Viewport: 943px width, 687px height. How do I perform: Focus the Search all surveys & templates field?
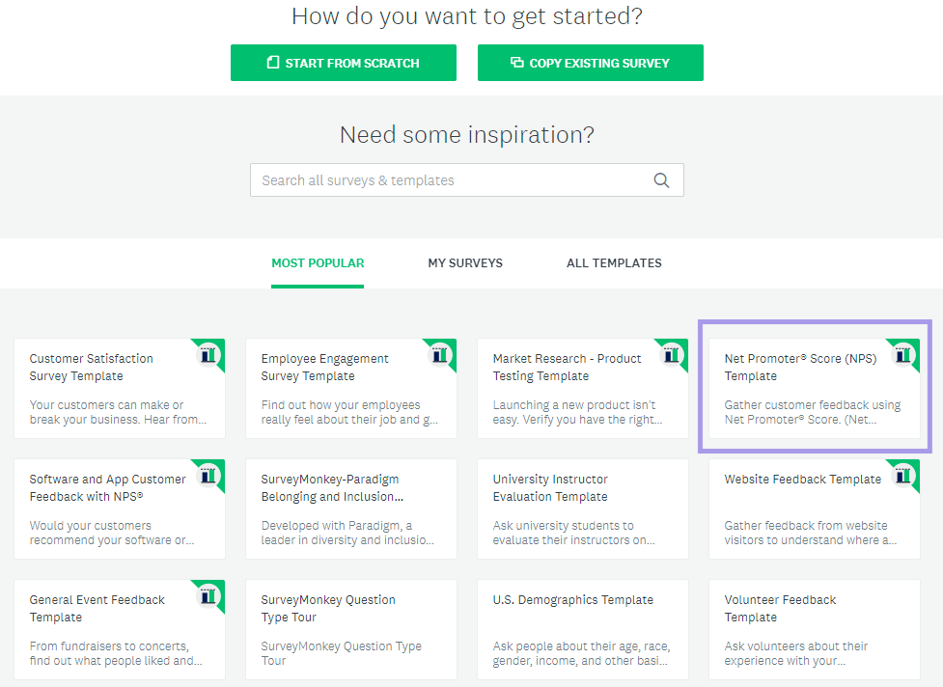pyautogui.click(x=467, y=180)
